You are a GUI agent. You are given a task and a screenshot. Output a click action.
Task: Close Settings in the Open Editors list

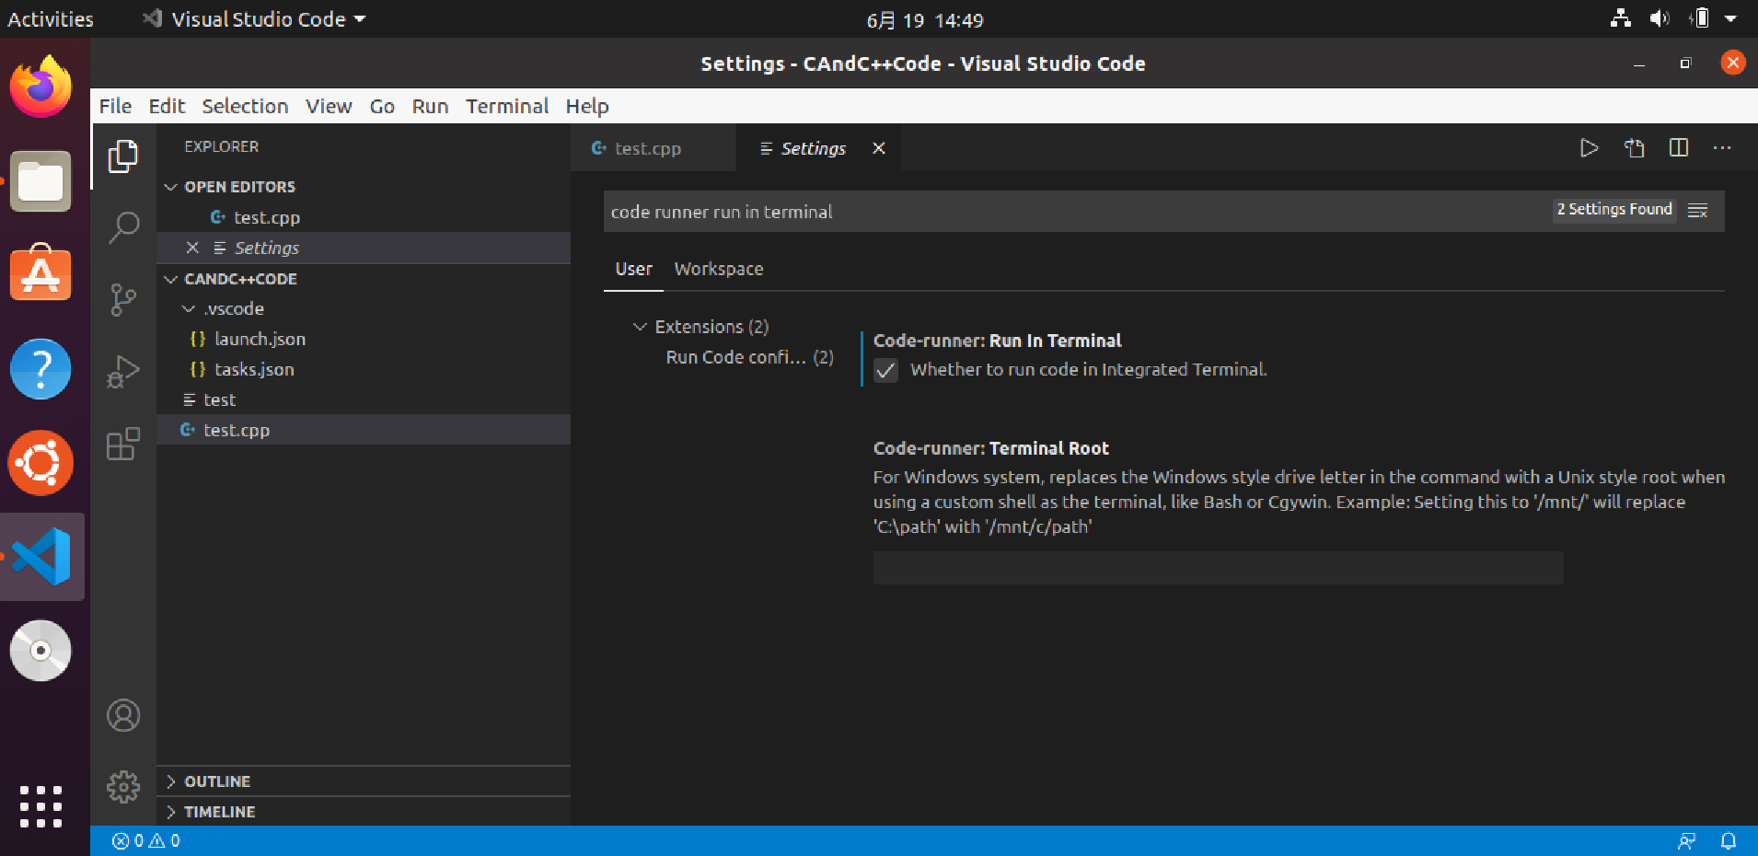click(x=192, y=248)
